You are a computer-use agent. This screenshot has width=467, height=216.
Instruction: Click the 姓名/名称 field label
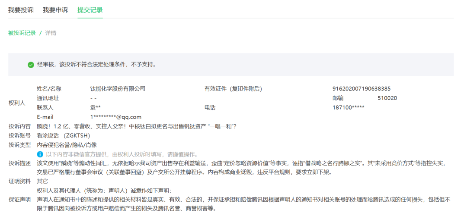pos(49,88)
